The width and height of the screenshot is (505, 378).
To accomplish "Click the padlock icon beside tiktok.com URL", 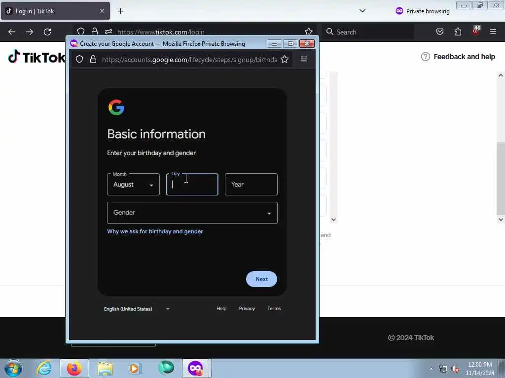I will (x=94, y=31).
